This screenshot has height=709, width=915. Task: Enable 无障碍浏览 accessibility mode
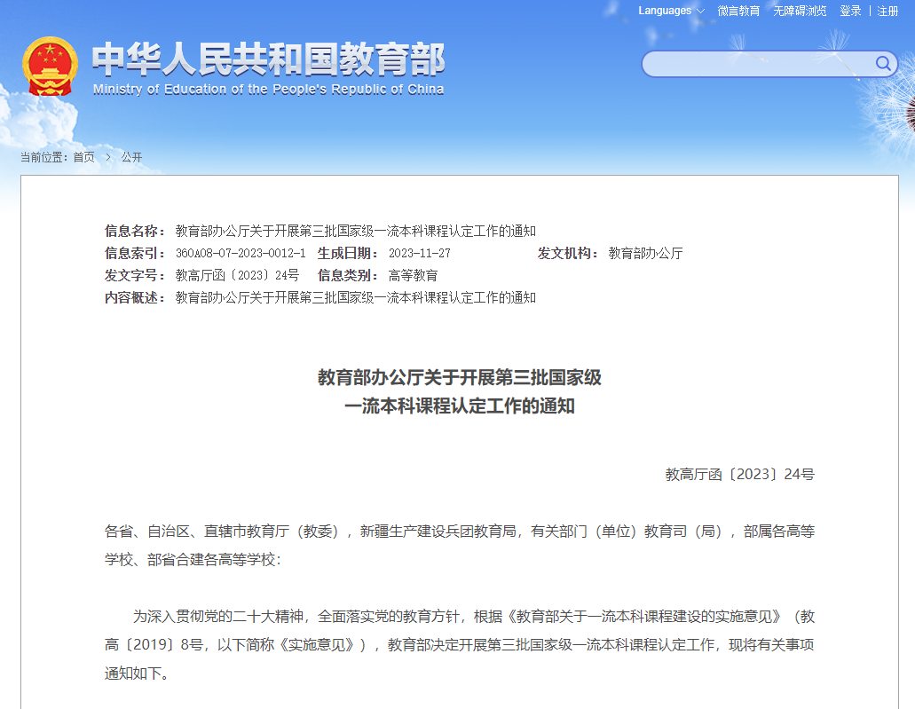click(800, 11)
